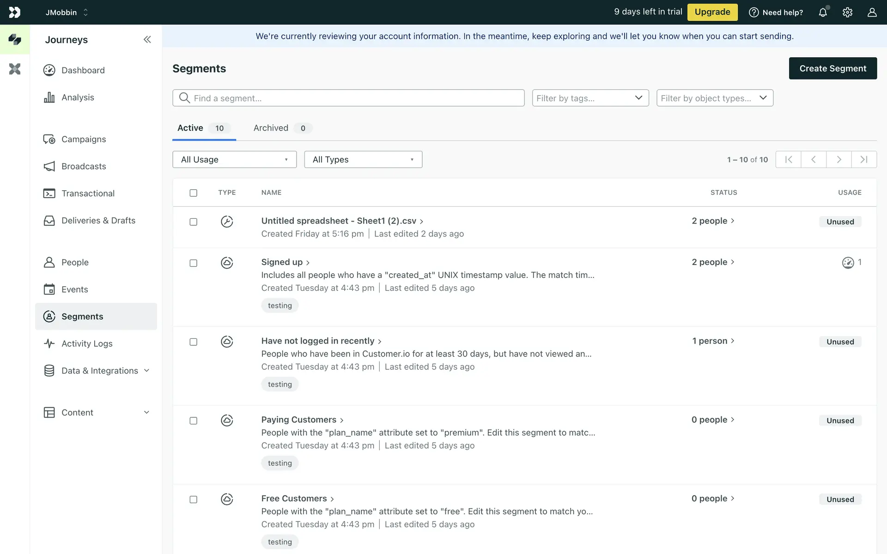Click the yellow Upgrade button

(x=712, y=12)
